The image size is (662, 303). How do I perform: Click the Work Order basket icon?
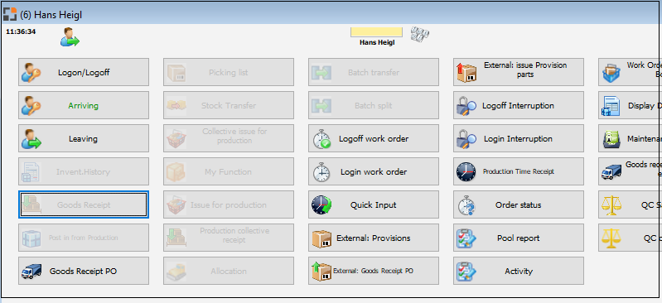[611, 73]
